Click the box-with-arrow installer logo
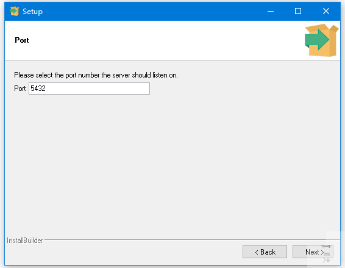The height and width of the screenshot is (268, 345). point(321,40)
